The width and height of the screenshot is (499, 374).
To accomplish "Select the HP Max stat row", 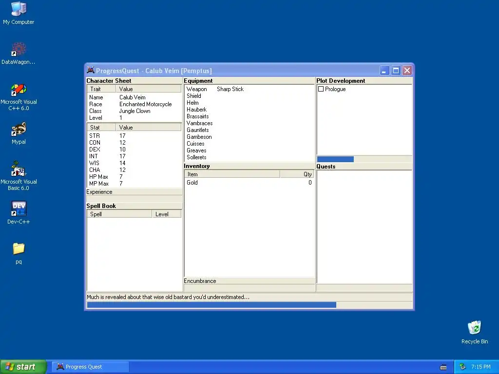I will pos(134,177).
